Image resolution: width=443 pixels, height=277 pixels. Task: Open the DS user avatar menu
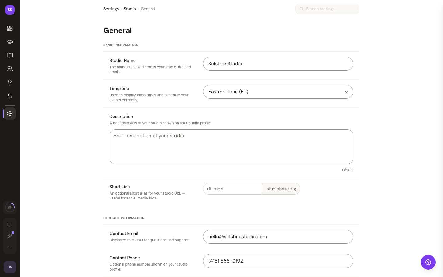click(x=10, y=267)
